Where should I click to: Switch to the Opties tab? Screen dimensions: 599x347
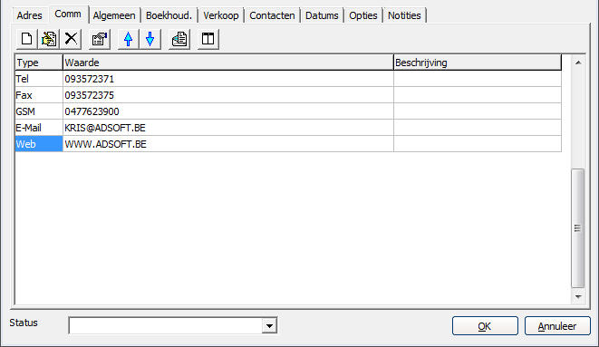[x=363, y=15]
